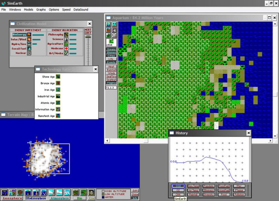Click the Medicine allocation bar
Screen dimensions: 279x201
click(x=73, y=49)
